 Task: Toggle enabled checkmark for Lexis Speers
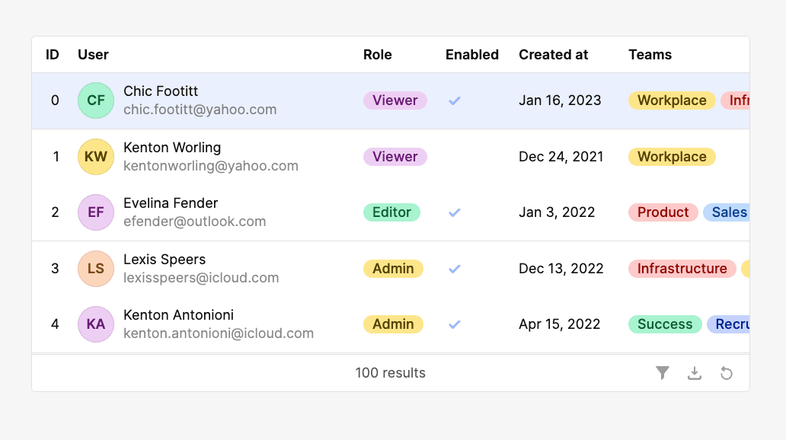click(455, 269)
